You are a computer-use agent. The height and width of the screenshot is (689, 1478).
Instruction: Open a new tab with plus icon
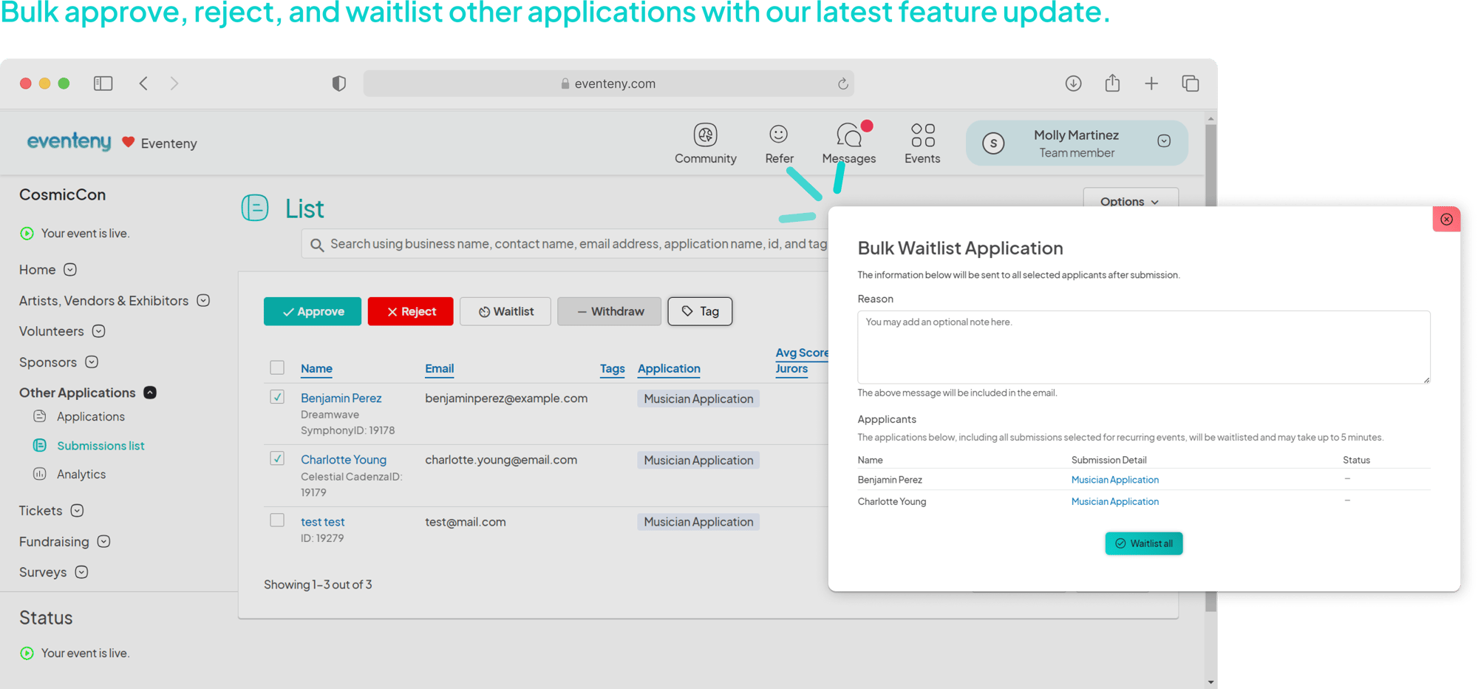1151,84
